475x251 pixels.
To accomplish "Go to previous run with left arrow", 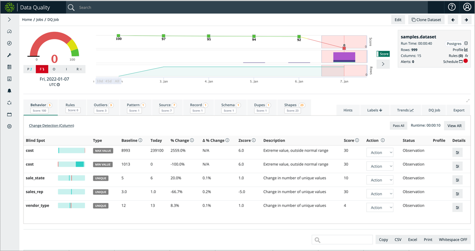I will coord(453,20).
